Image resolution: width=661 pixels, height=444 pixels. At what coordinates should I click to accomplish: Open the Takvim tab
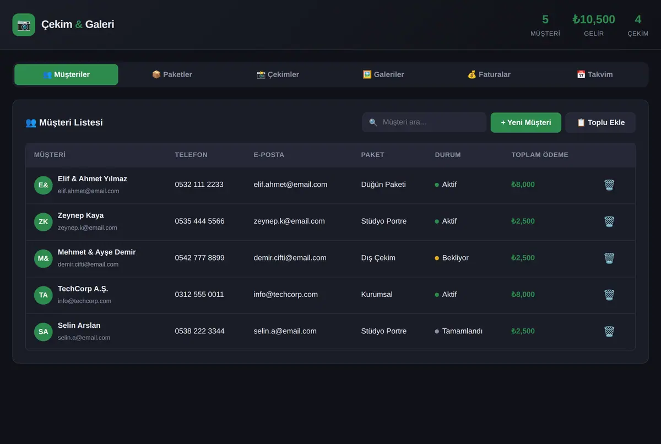(595, 74)
